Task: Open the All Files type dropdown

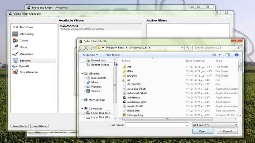Action: (x=215, y=125)
